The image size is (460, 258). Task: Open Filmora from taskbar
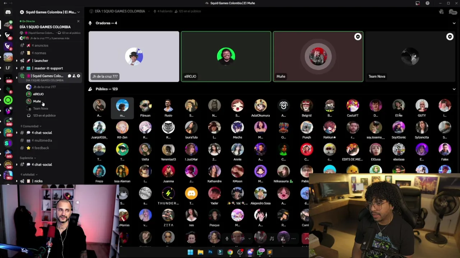coord(220,252)
